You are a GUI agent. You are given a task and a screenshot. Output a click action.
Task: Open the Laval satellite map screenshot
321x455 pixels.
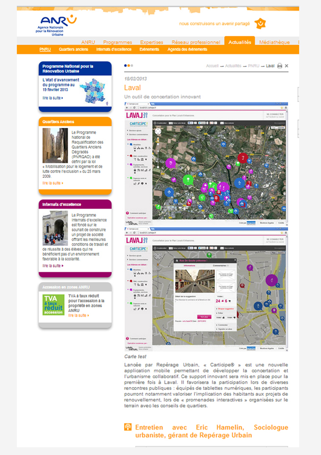[x=207, y=164]
